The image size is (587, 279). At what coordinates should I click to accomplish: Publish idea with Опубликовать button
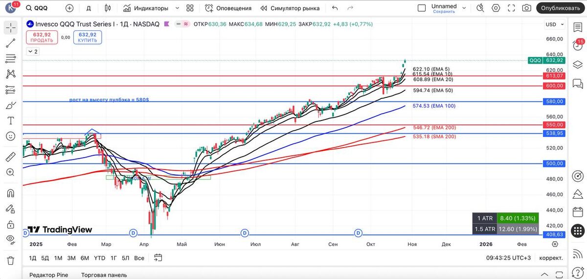coord(561,8)
